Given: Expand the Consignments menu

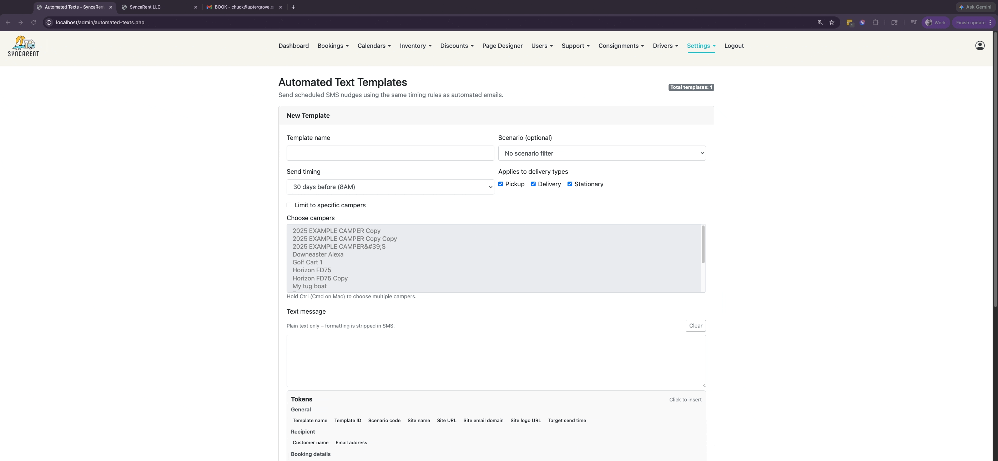Looking at the screenshot, I should coord(621,46).
